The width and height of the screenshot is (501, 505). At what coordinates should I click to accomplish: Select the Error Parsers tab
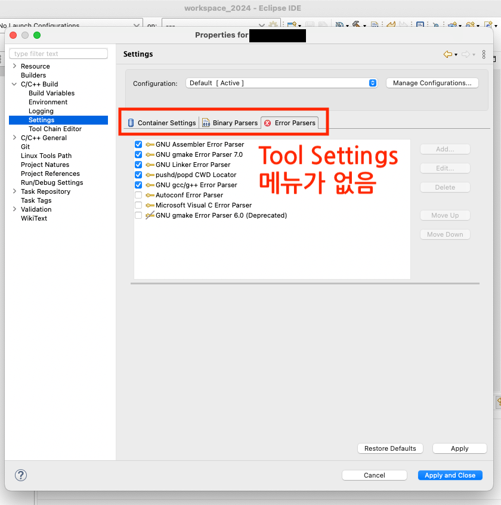pyautogui.click(x=290, y=123)
